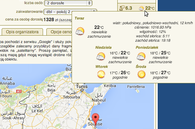Click the '18°C / 25°C' Poniedziałek temperature
This screenshot has width=195, height=129.
click(160, 53)
